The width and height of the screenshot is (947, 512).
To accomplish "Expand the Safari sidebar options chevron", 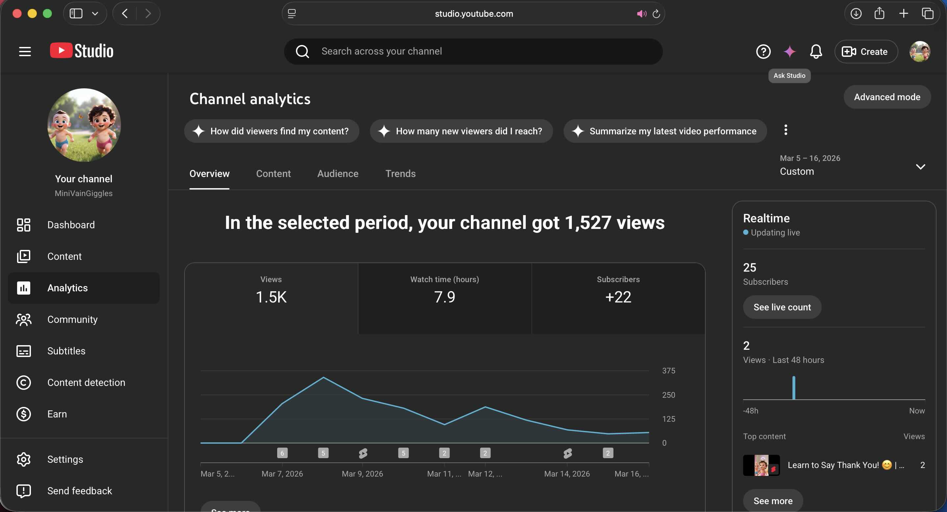I will point(95,13).
